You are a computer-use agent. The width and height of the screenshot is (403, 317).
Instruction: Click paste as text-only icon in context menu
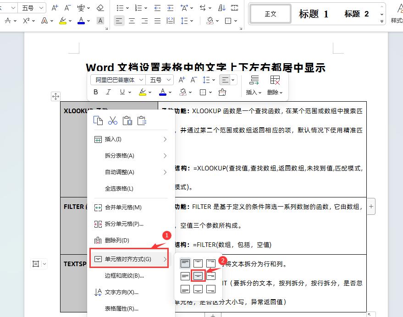point(142,120)
